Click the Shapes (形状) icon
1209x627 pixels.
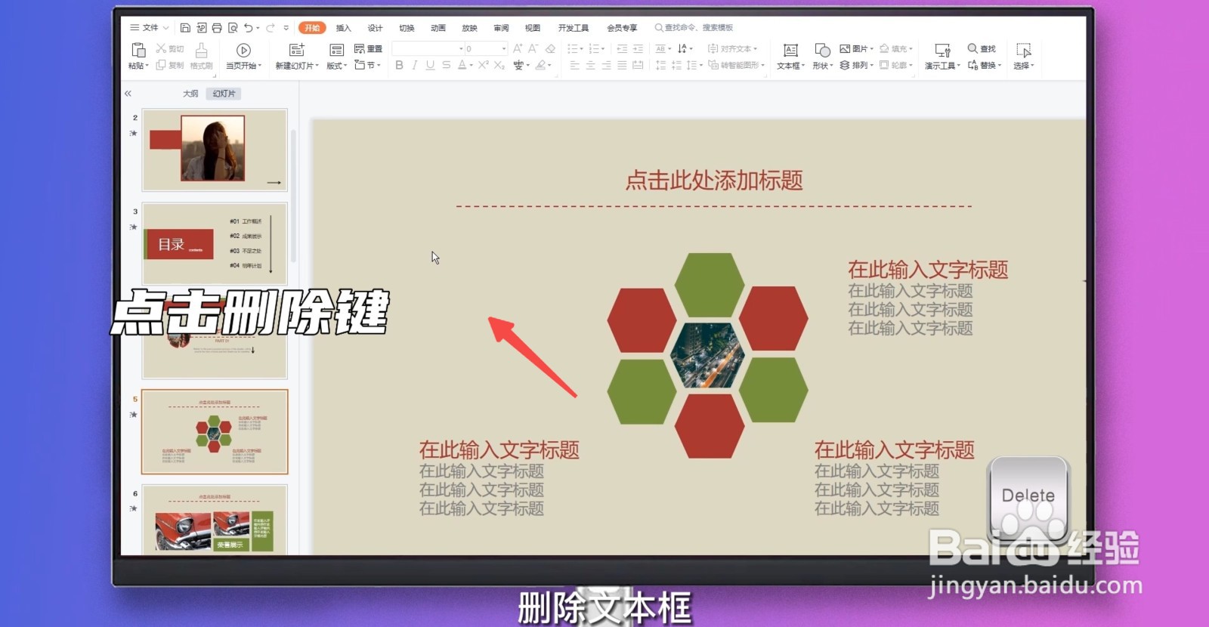click(x=822, y=51)
